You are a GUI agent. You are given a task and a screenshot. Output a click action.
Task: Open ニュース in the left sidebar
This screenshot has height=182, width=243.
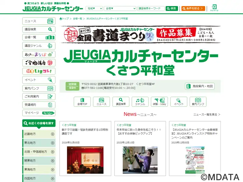[x=39, y=21]
